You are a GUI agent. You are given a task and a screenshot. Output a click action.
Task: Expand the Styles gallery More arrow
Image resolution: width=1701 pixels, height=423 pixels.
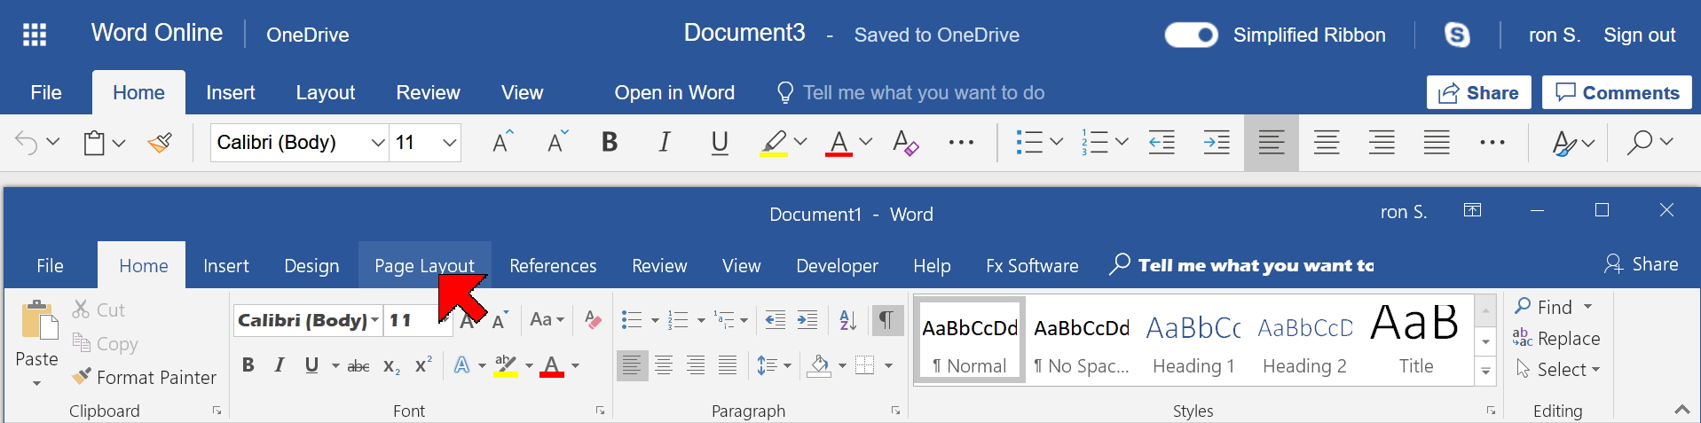click(x=1485, y=371)
